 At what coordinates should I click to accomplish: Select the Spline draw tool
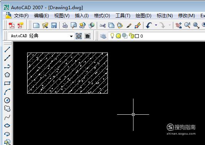point(7,117)
